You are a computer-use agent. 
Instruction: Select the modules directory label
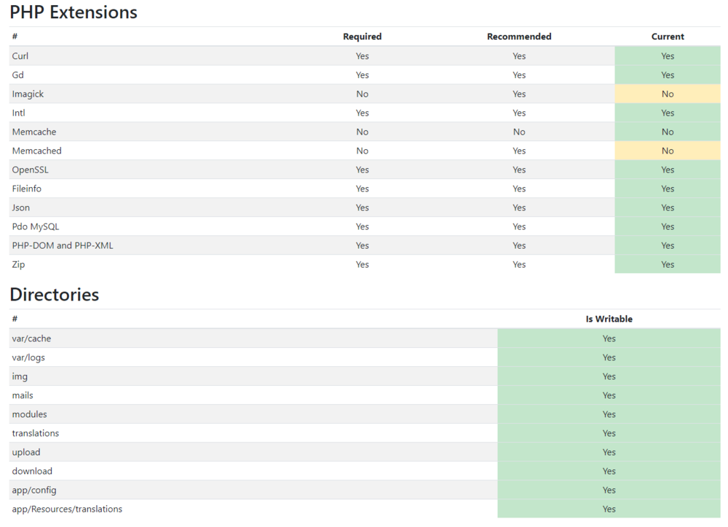(x=29, y=414)
